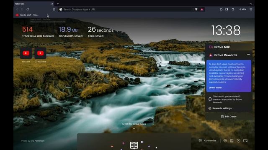The height and width of the screenshot is (150, 268).
Task: Open Rewards settings
Action: coord(220,108)
